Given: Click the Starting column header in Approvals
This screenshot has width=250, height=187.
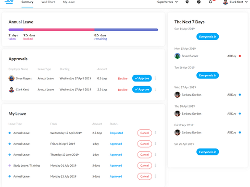Looking at the screenshot, I should [65, 69].
